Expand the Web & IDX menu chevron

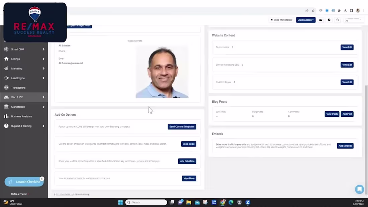[43, 97]
